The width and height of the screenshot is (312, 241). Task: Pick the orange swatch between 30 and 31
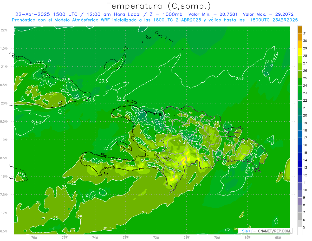pyautogui.click(x=300, y=37)
